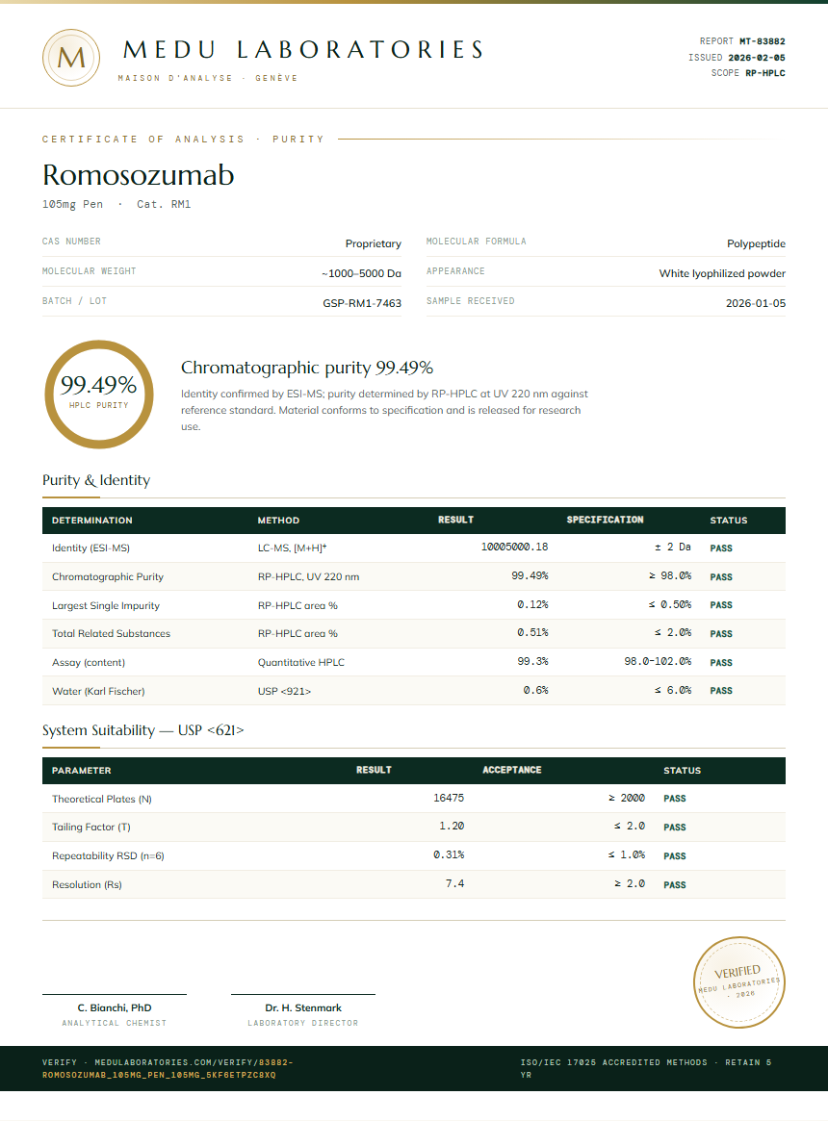Click the System Suitability — USP <621> heading
This screenshot has width=828, height=1121.
point(143,730)
